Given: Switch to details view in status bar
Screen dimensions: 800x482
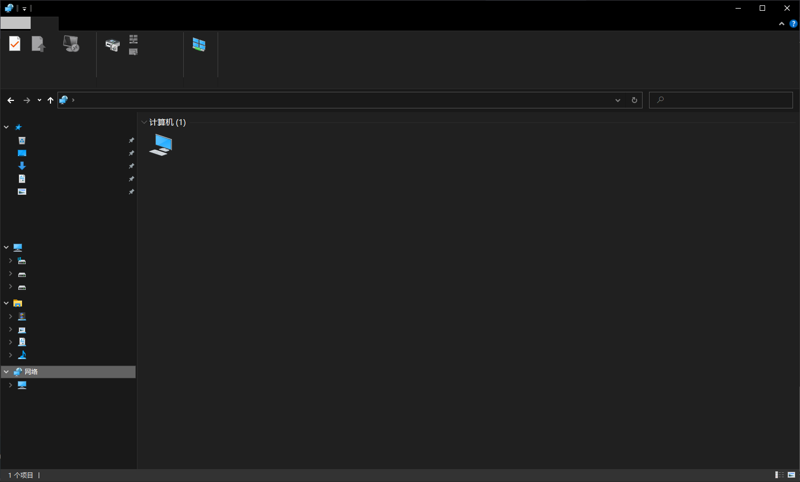Looking at the screenshot, I should coord(780,475).
